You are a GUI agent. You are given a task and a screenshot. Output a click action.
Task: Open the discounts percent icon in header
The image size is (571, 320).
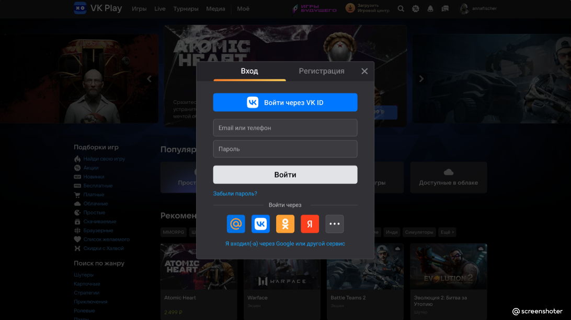coord(416,8)
